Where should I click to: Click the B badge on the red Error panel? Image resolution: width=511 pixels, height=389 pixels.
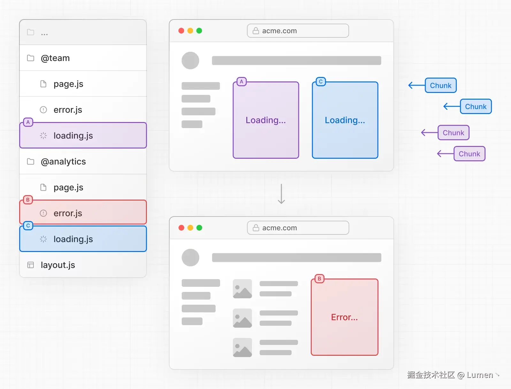pos(319,278)
